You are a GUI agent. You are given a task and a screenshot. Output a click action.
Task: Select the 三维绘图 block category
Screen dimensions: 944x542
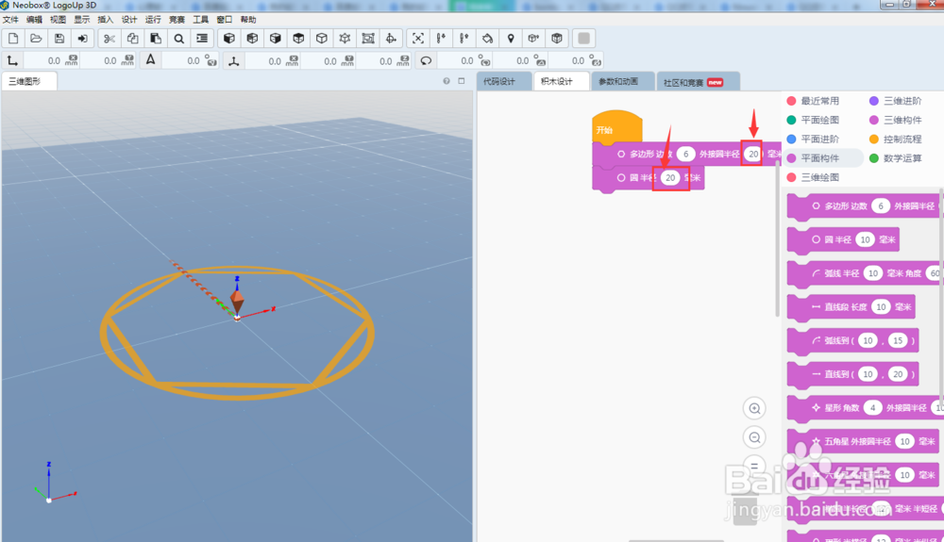(x=814, y=177)
